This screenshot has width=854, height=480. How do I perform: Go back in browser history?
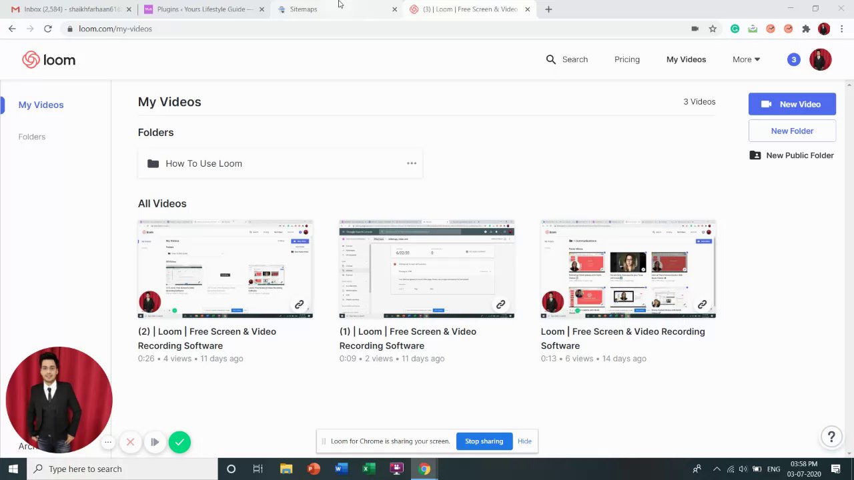pos(12,29)
